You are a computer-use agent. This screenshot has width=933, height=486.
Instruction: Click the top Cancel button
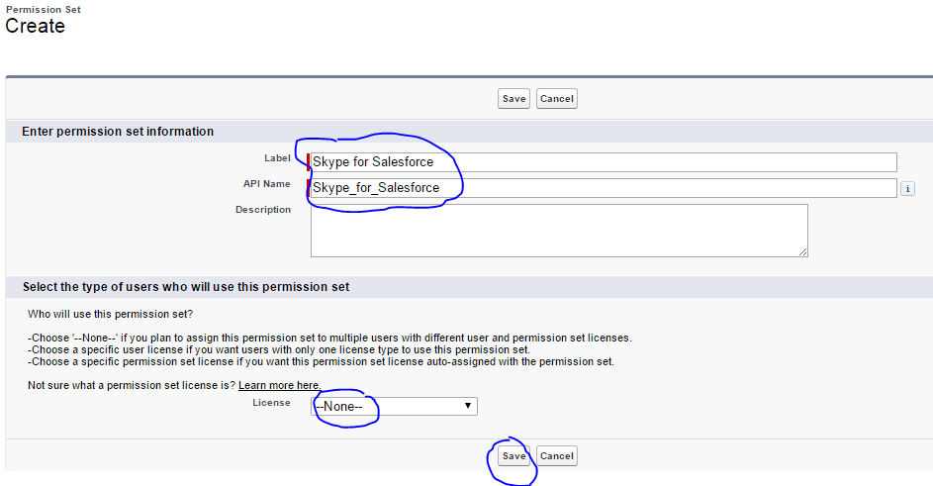click(557, 99)
